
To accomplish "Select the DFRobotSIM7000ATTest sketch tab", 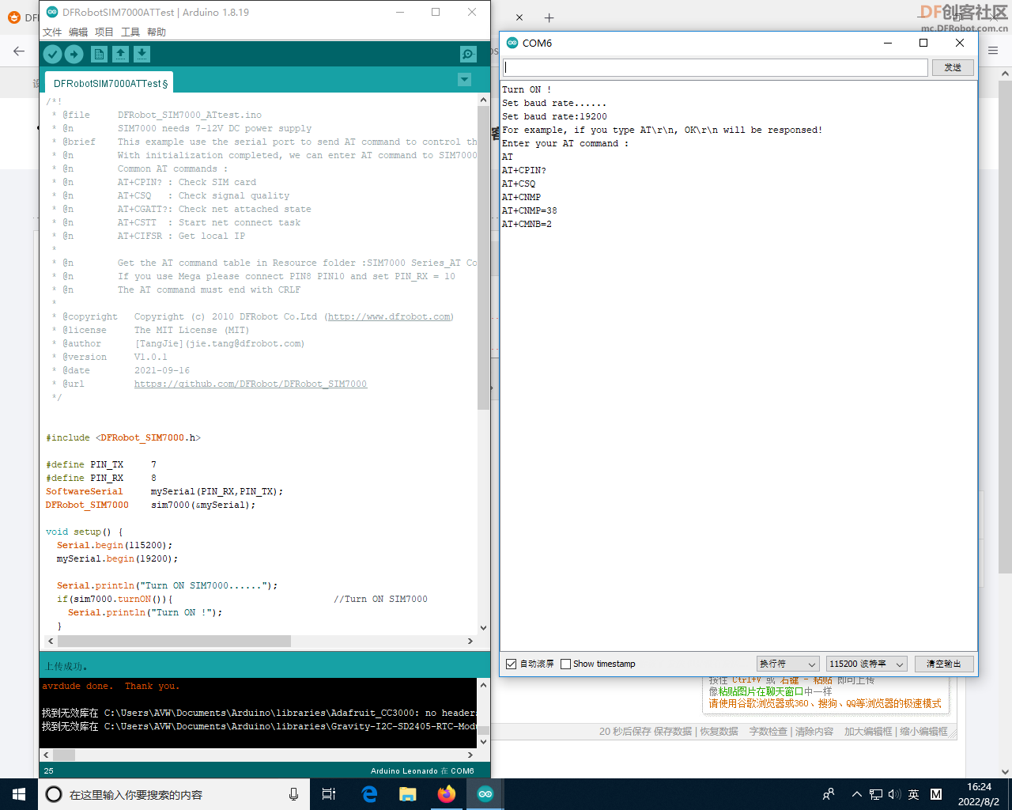I will point(110,83).
